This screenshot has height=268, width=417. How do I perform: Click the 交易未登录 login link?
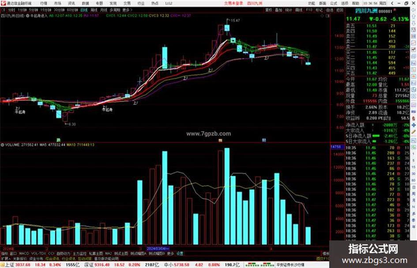tap(233, 4)
